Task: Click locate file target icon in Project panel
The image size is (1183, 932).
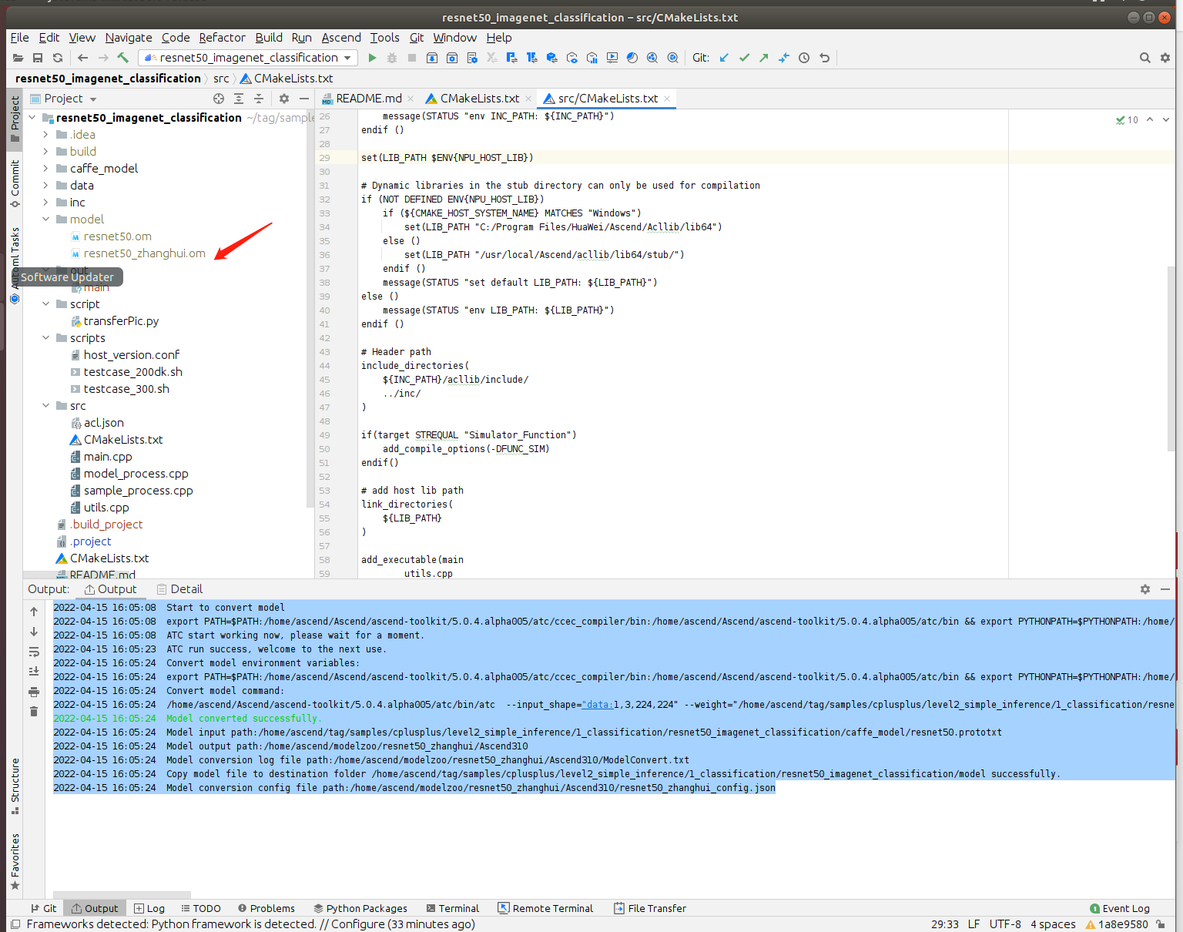Action: 219,99
